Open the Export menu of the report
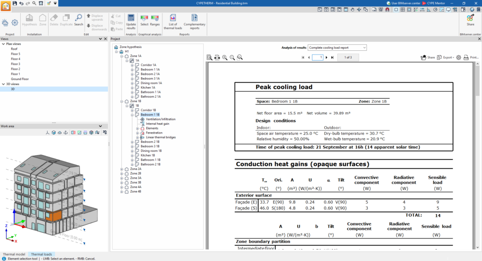The image size is (482, 261). click(445, 57)
